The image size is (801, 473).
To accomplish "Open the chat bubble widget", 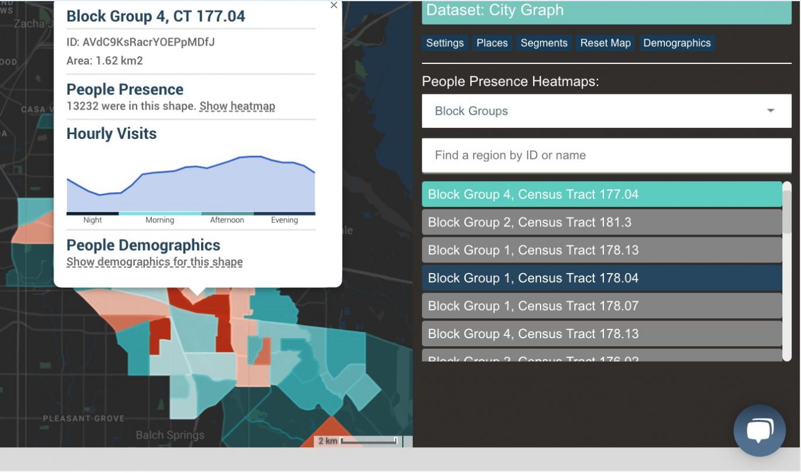I will [x=759, y=430].
